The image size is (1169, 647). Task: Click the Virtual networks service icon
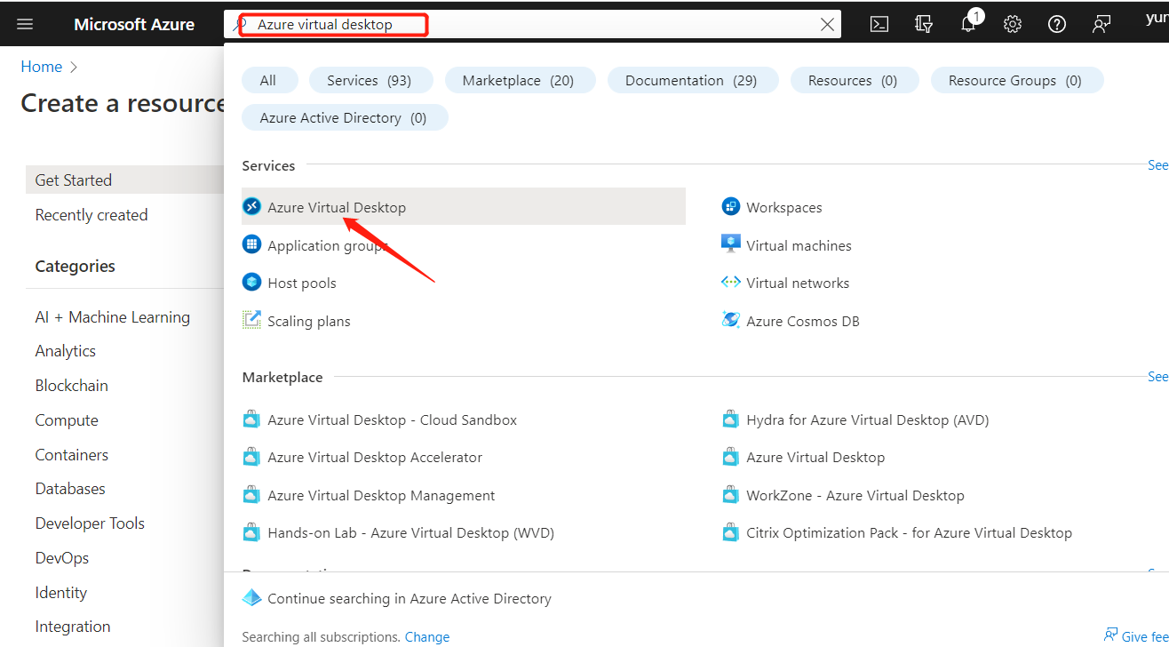731,282
